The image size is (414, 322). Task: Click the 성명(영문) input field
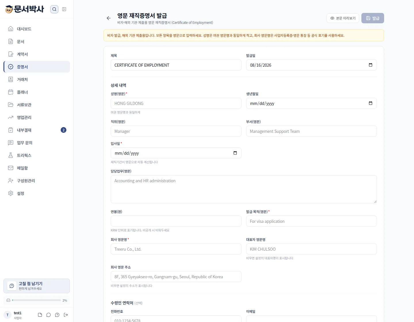click(176, 103)
